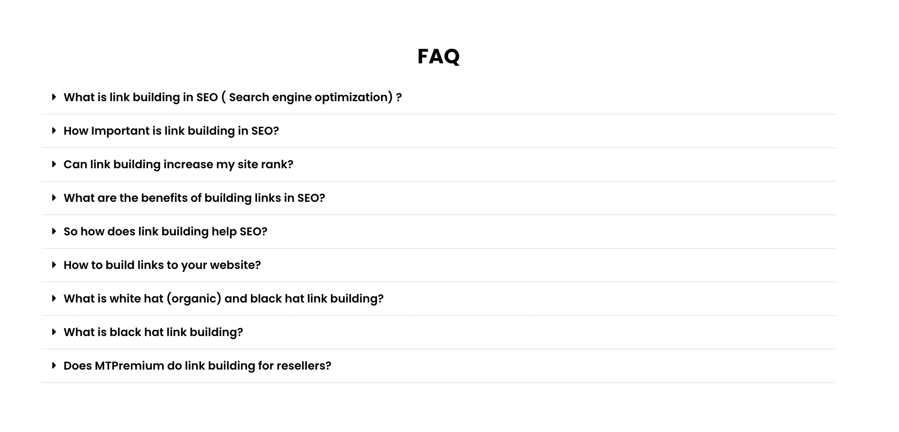Viewport: 899px width, 432px height.
Task: Reveal 'What is black hat link building?' answer
Action: 153,332
